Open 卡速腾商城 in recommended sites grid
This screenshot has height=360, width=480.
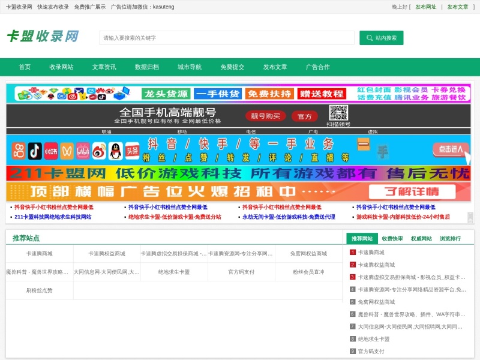(x=40, y=253)
